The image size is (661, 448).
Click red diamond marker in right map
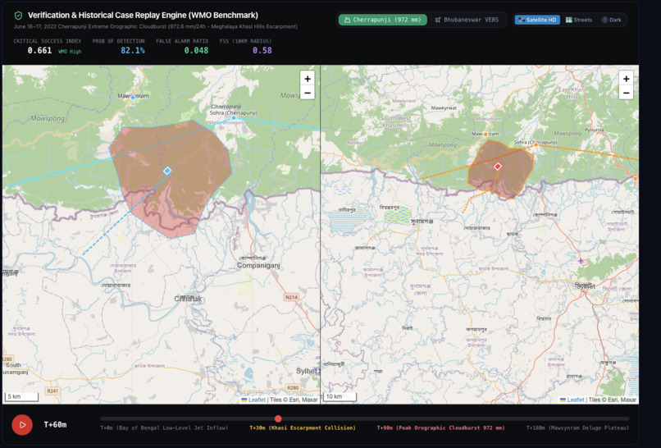498,167
